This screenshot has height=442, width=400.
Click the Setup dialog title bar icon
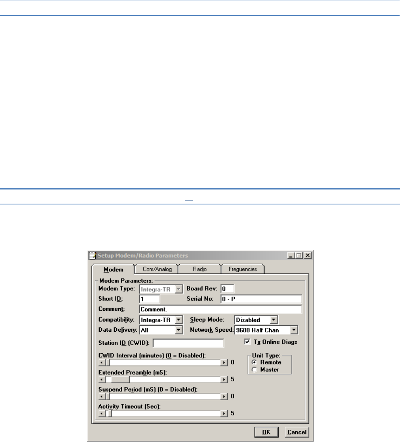coord(93,255)
